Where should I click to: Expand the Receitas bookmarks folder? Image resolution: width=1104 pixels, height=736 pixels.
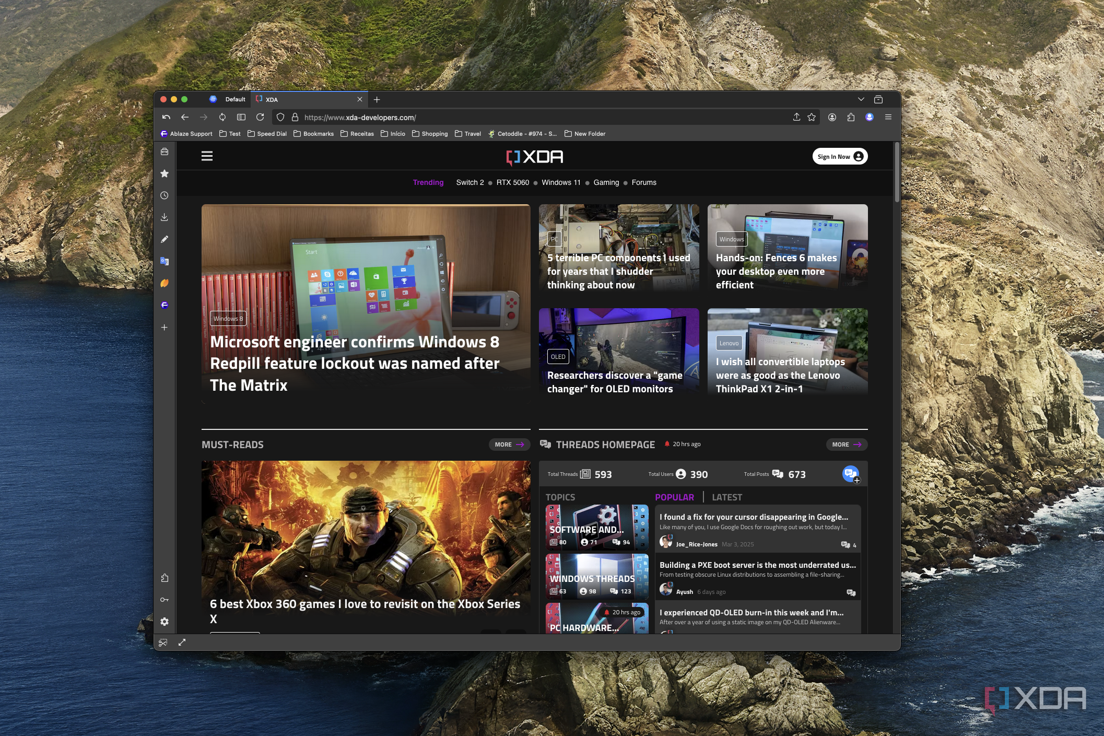tap(357, 134)
